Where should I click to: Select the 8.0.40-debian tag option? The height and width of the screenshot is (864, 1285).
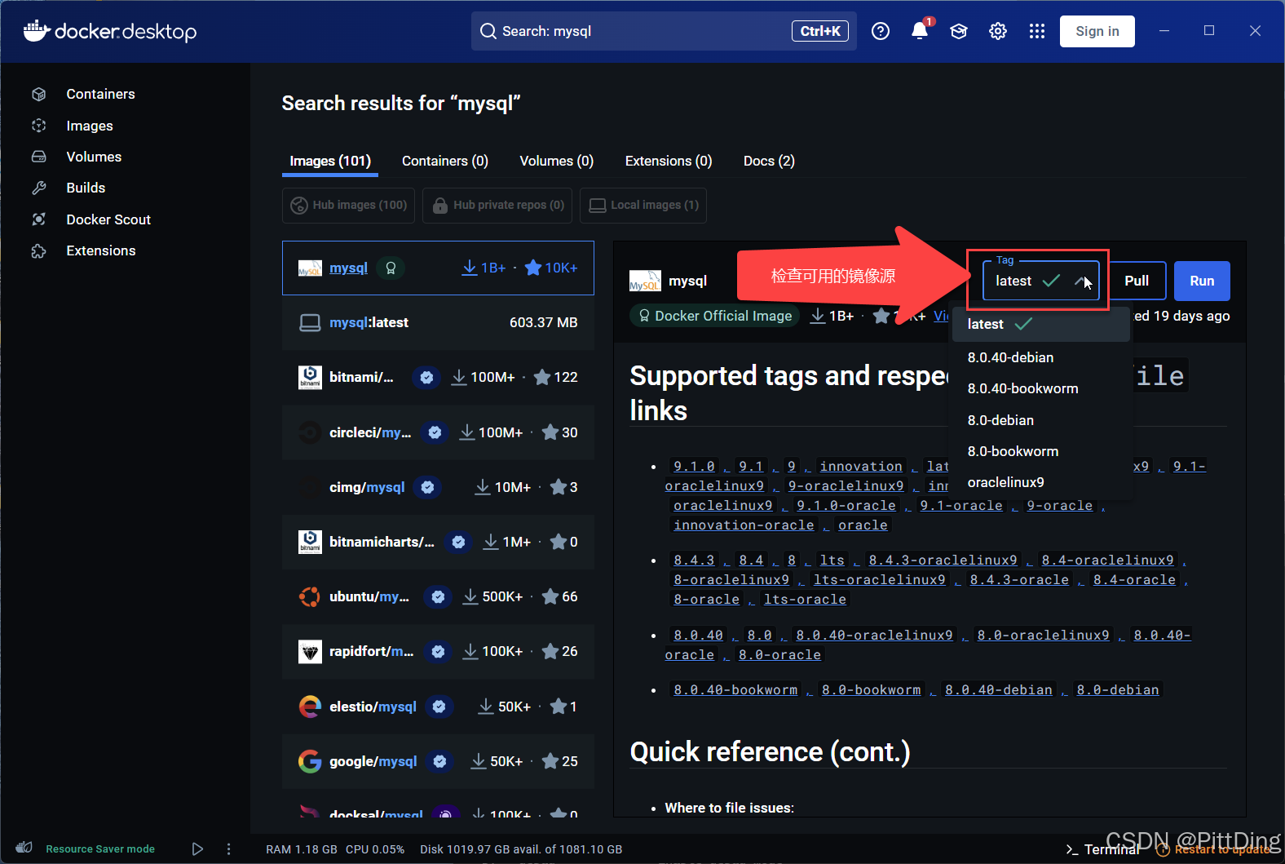point(1041,357)
